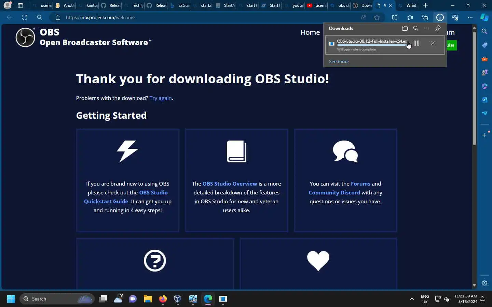Activate Read aloud icon in address bar
Image resolution: width=492 pixels, height=307 pixels.
tap(363, 17)
